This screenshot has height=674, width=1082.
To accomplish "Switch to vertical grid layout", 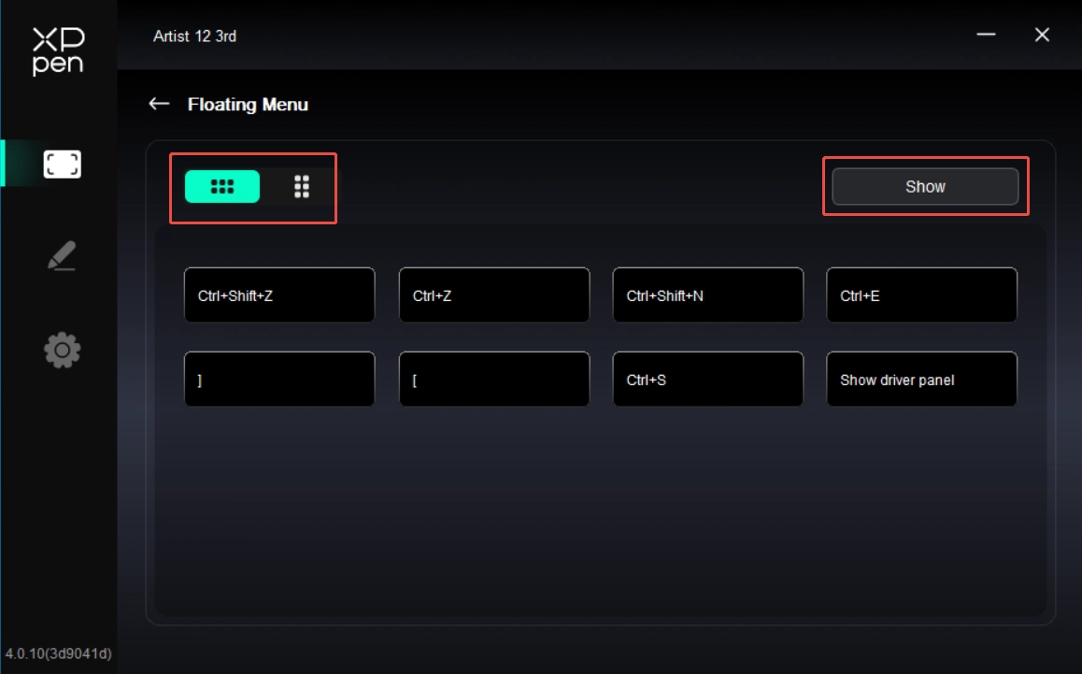I will [x=301, y=186].
